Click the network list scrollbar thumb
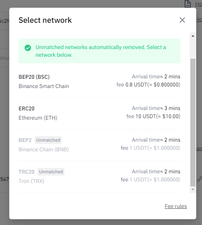 pos(193,122)
